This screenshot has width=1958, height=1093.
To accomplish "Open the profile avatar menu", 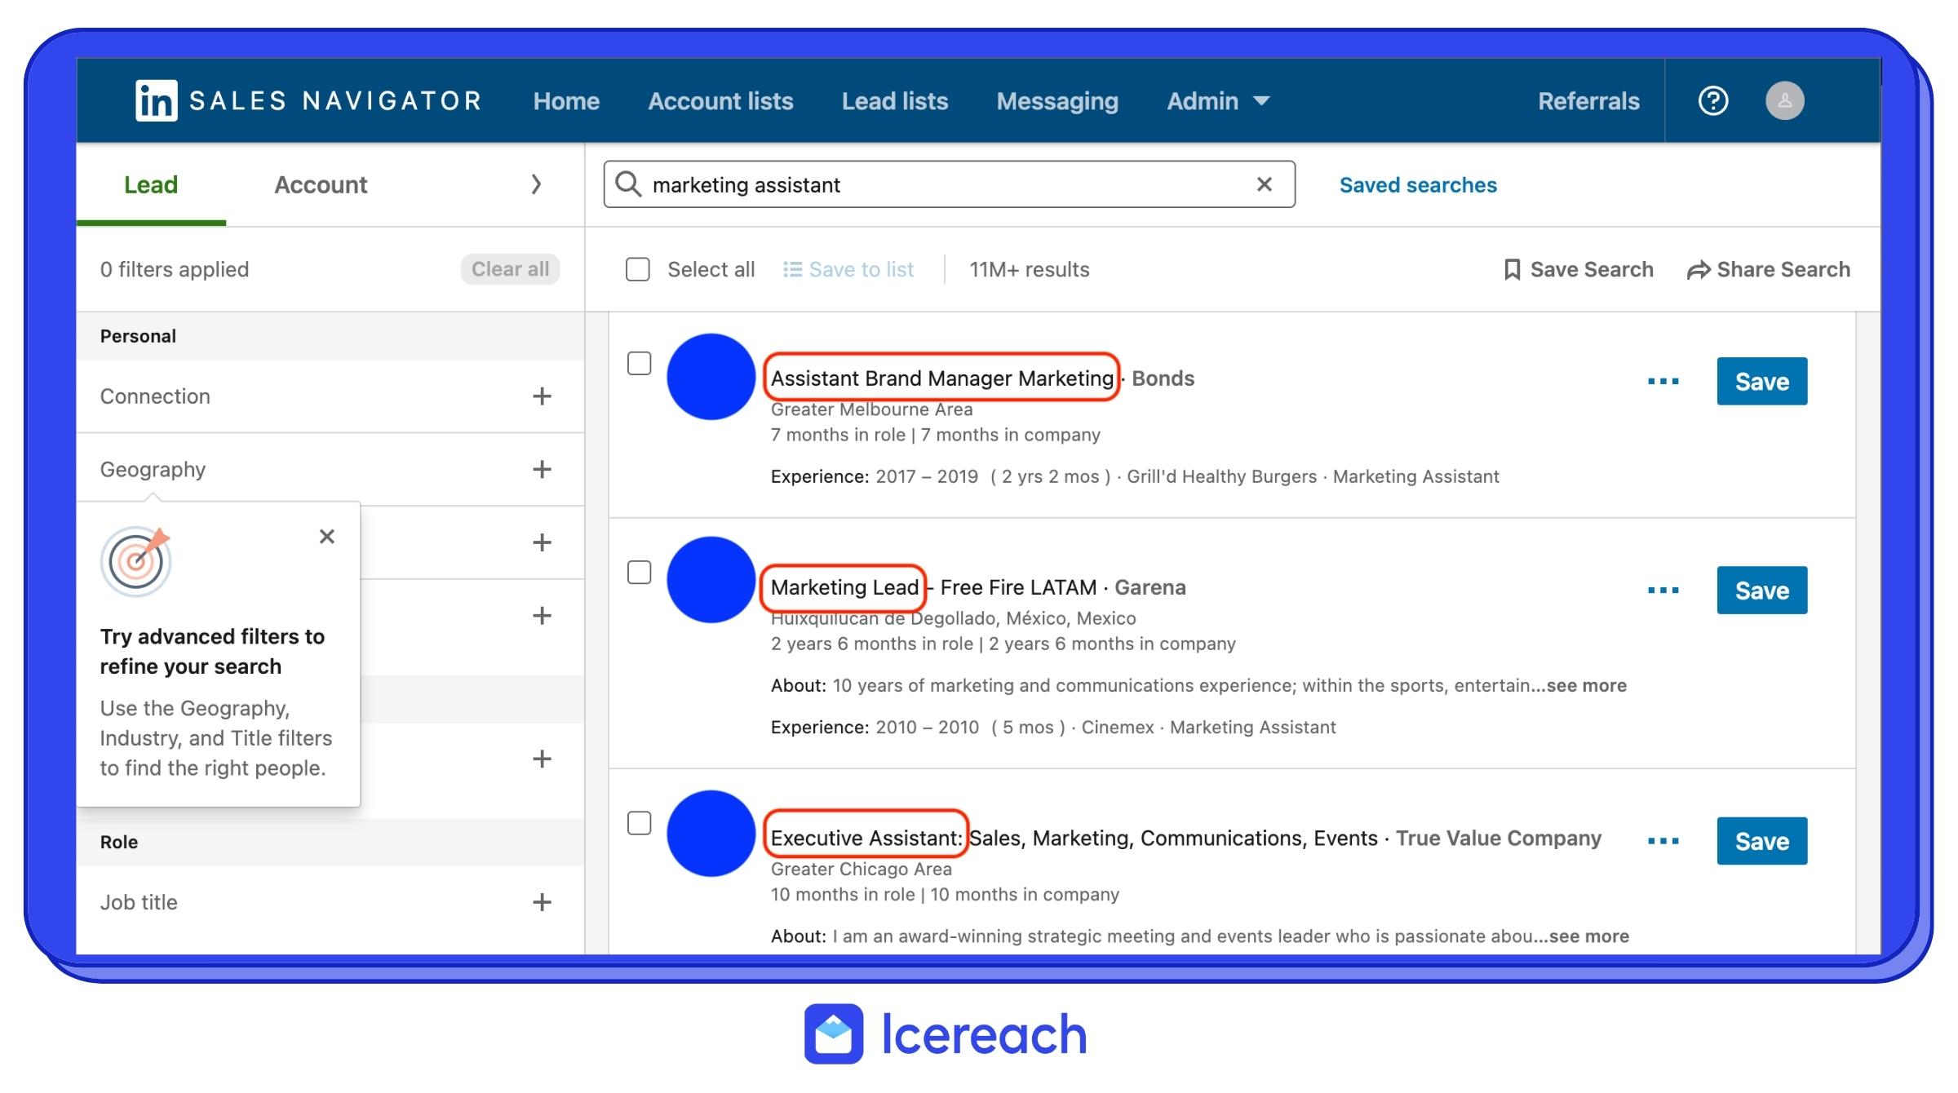I will 1784,101.
